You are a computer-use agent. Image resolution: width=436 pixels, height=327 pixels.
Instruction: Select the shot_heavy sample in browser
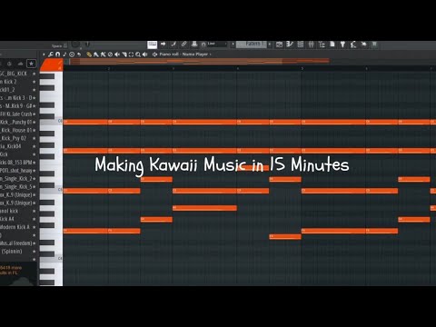point(17,171)
